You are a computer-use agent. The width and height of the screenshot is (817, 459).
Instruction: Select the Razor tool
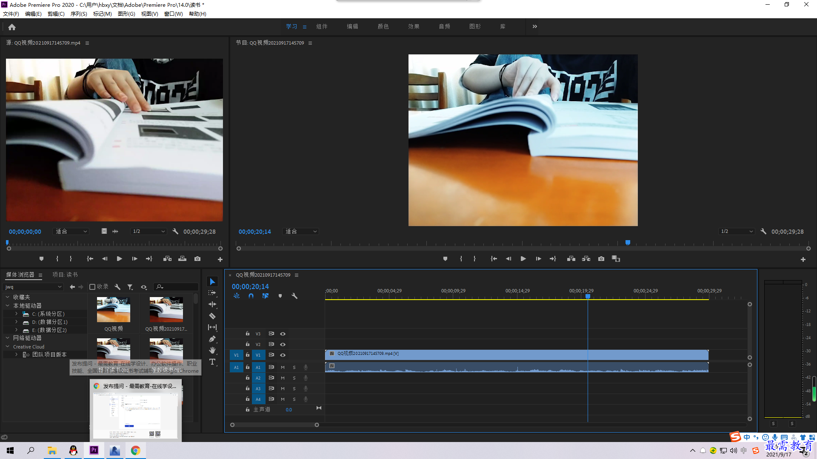[212, 316]
